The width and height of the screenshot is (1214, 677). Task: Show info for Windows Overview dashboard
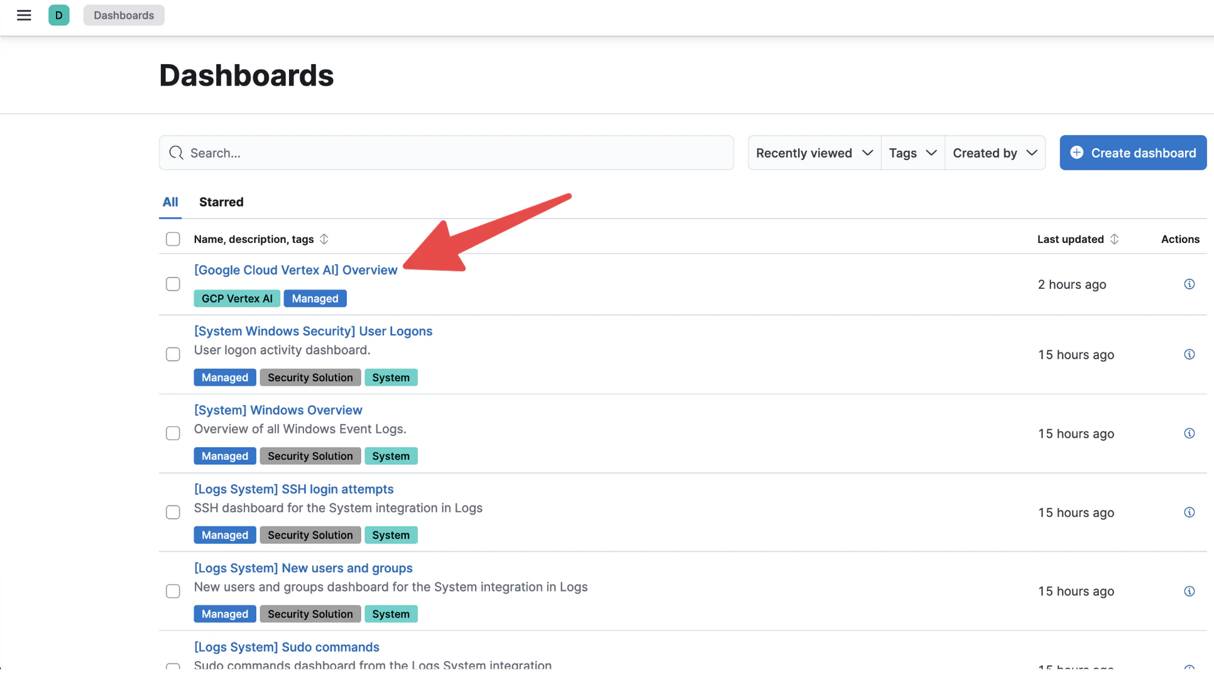[1189, 433]
